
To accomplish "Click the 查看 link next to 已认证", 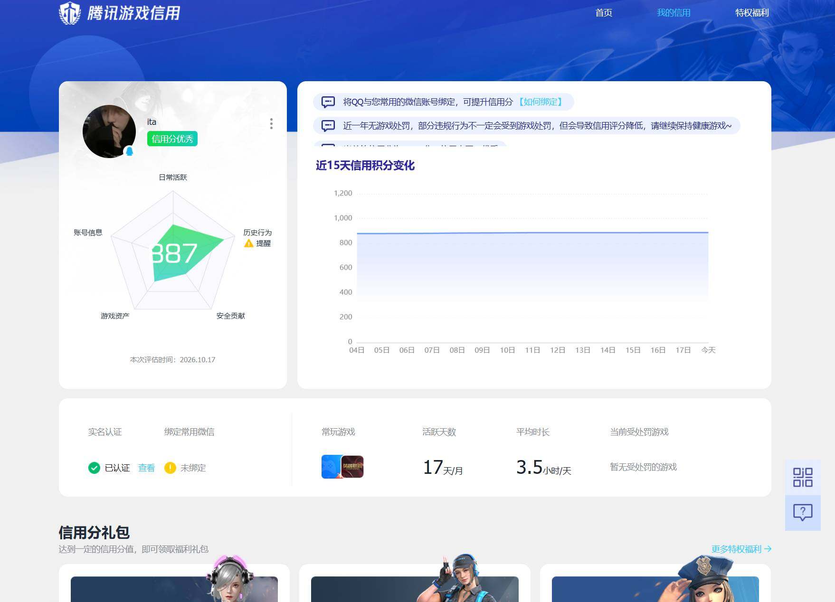I will (146, 468).
